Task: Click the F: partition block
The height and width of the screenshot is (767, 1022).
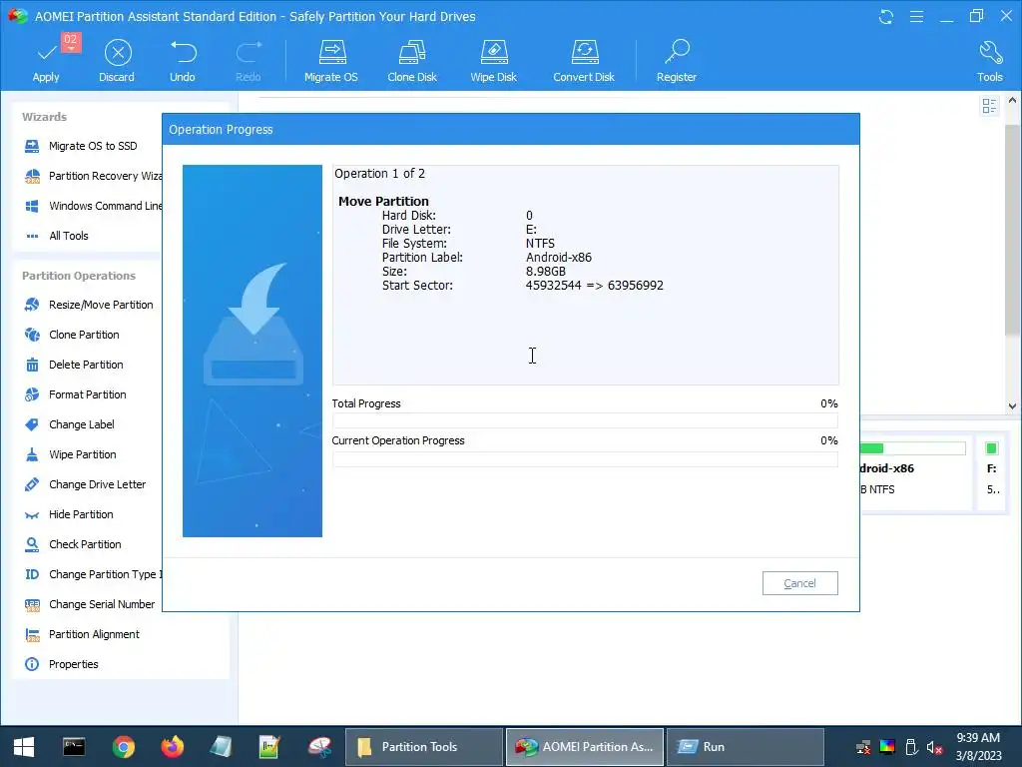Action: pos(992,472)
